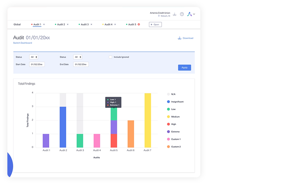Click the blue Audit 2 bar
Viewport: 294px width, 184px height.
63,127
